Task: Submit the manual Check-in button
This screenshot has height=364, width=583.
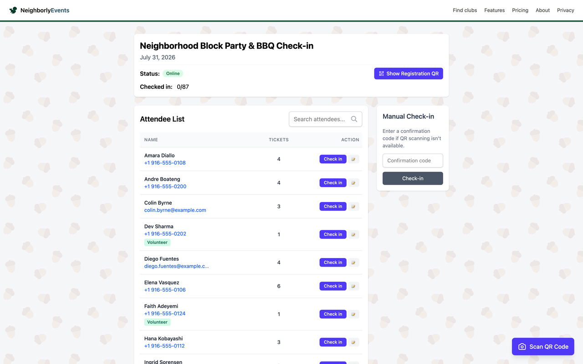Action: (x=413, y=178)
